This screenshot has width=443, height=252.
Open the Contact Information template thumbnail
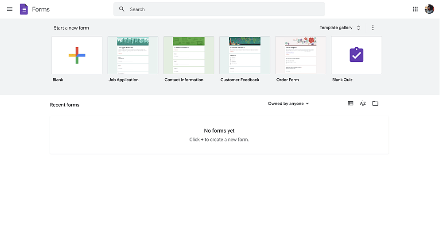189,55
